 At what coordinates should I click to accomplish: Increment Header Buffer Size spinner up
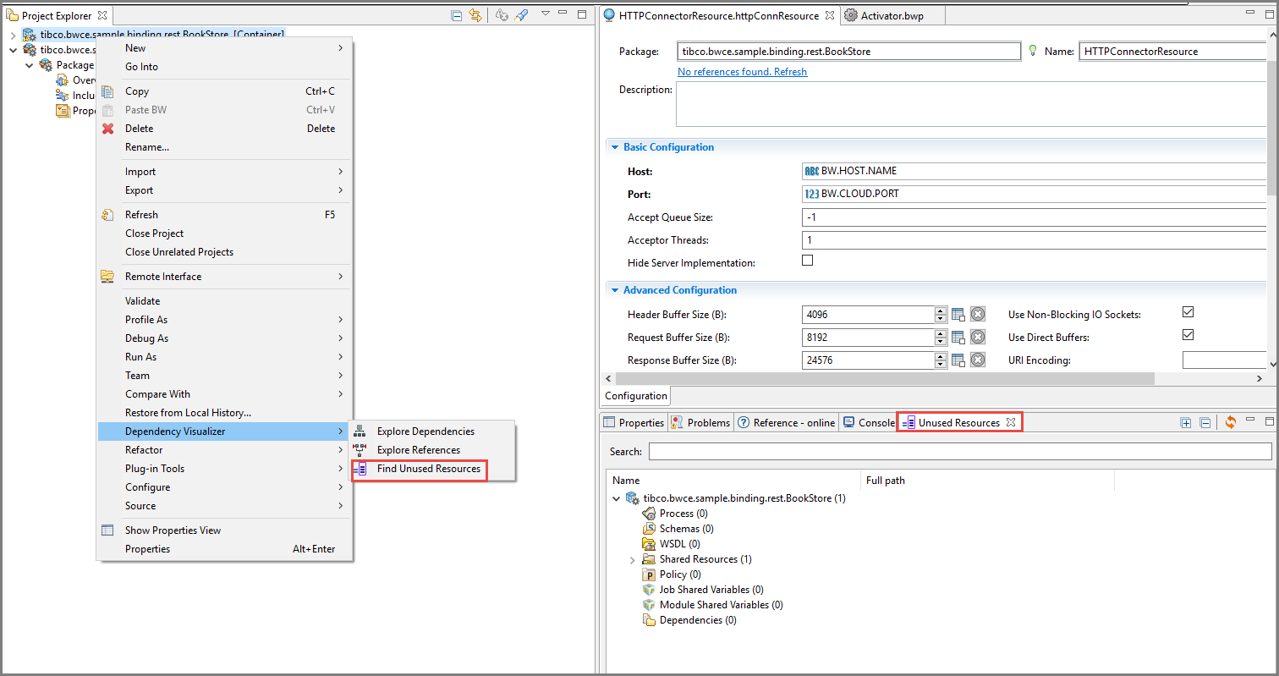(941, 311)
